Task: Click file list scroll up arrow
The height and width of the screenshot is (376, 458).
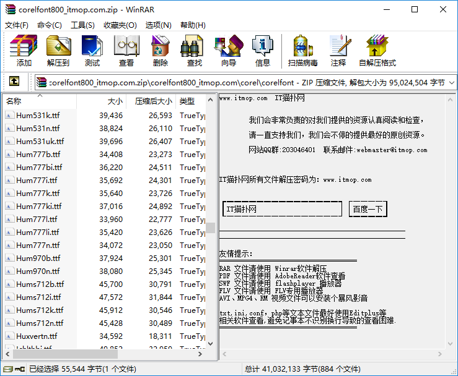Action: click(210, 100)
